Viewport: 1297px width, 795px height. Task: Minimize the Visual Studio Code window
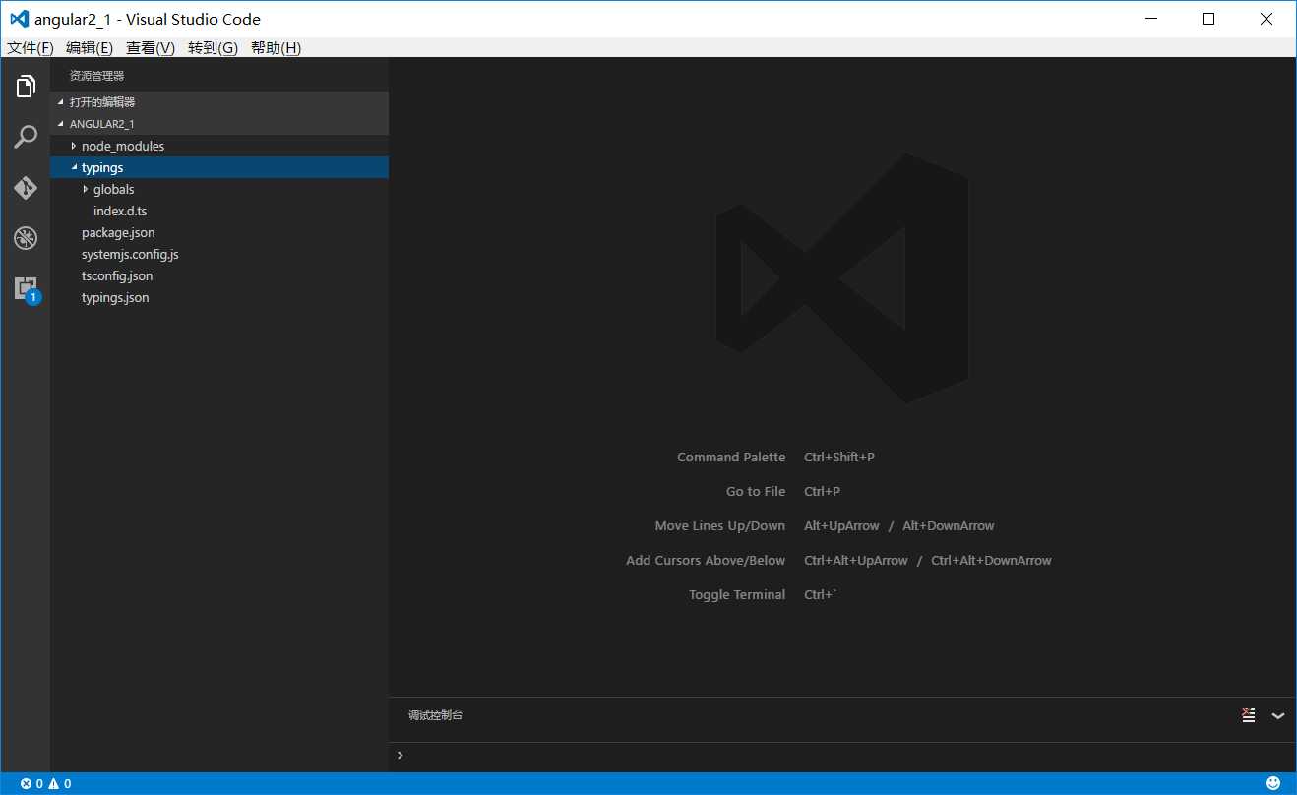pos(1150,19)
